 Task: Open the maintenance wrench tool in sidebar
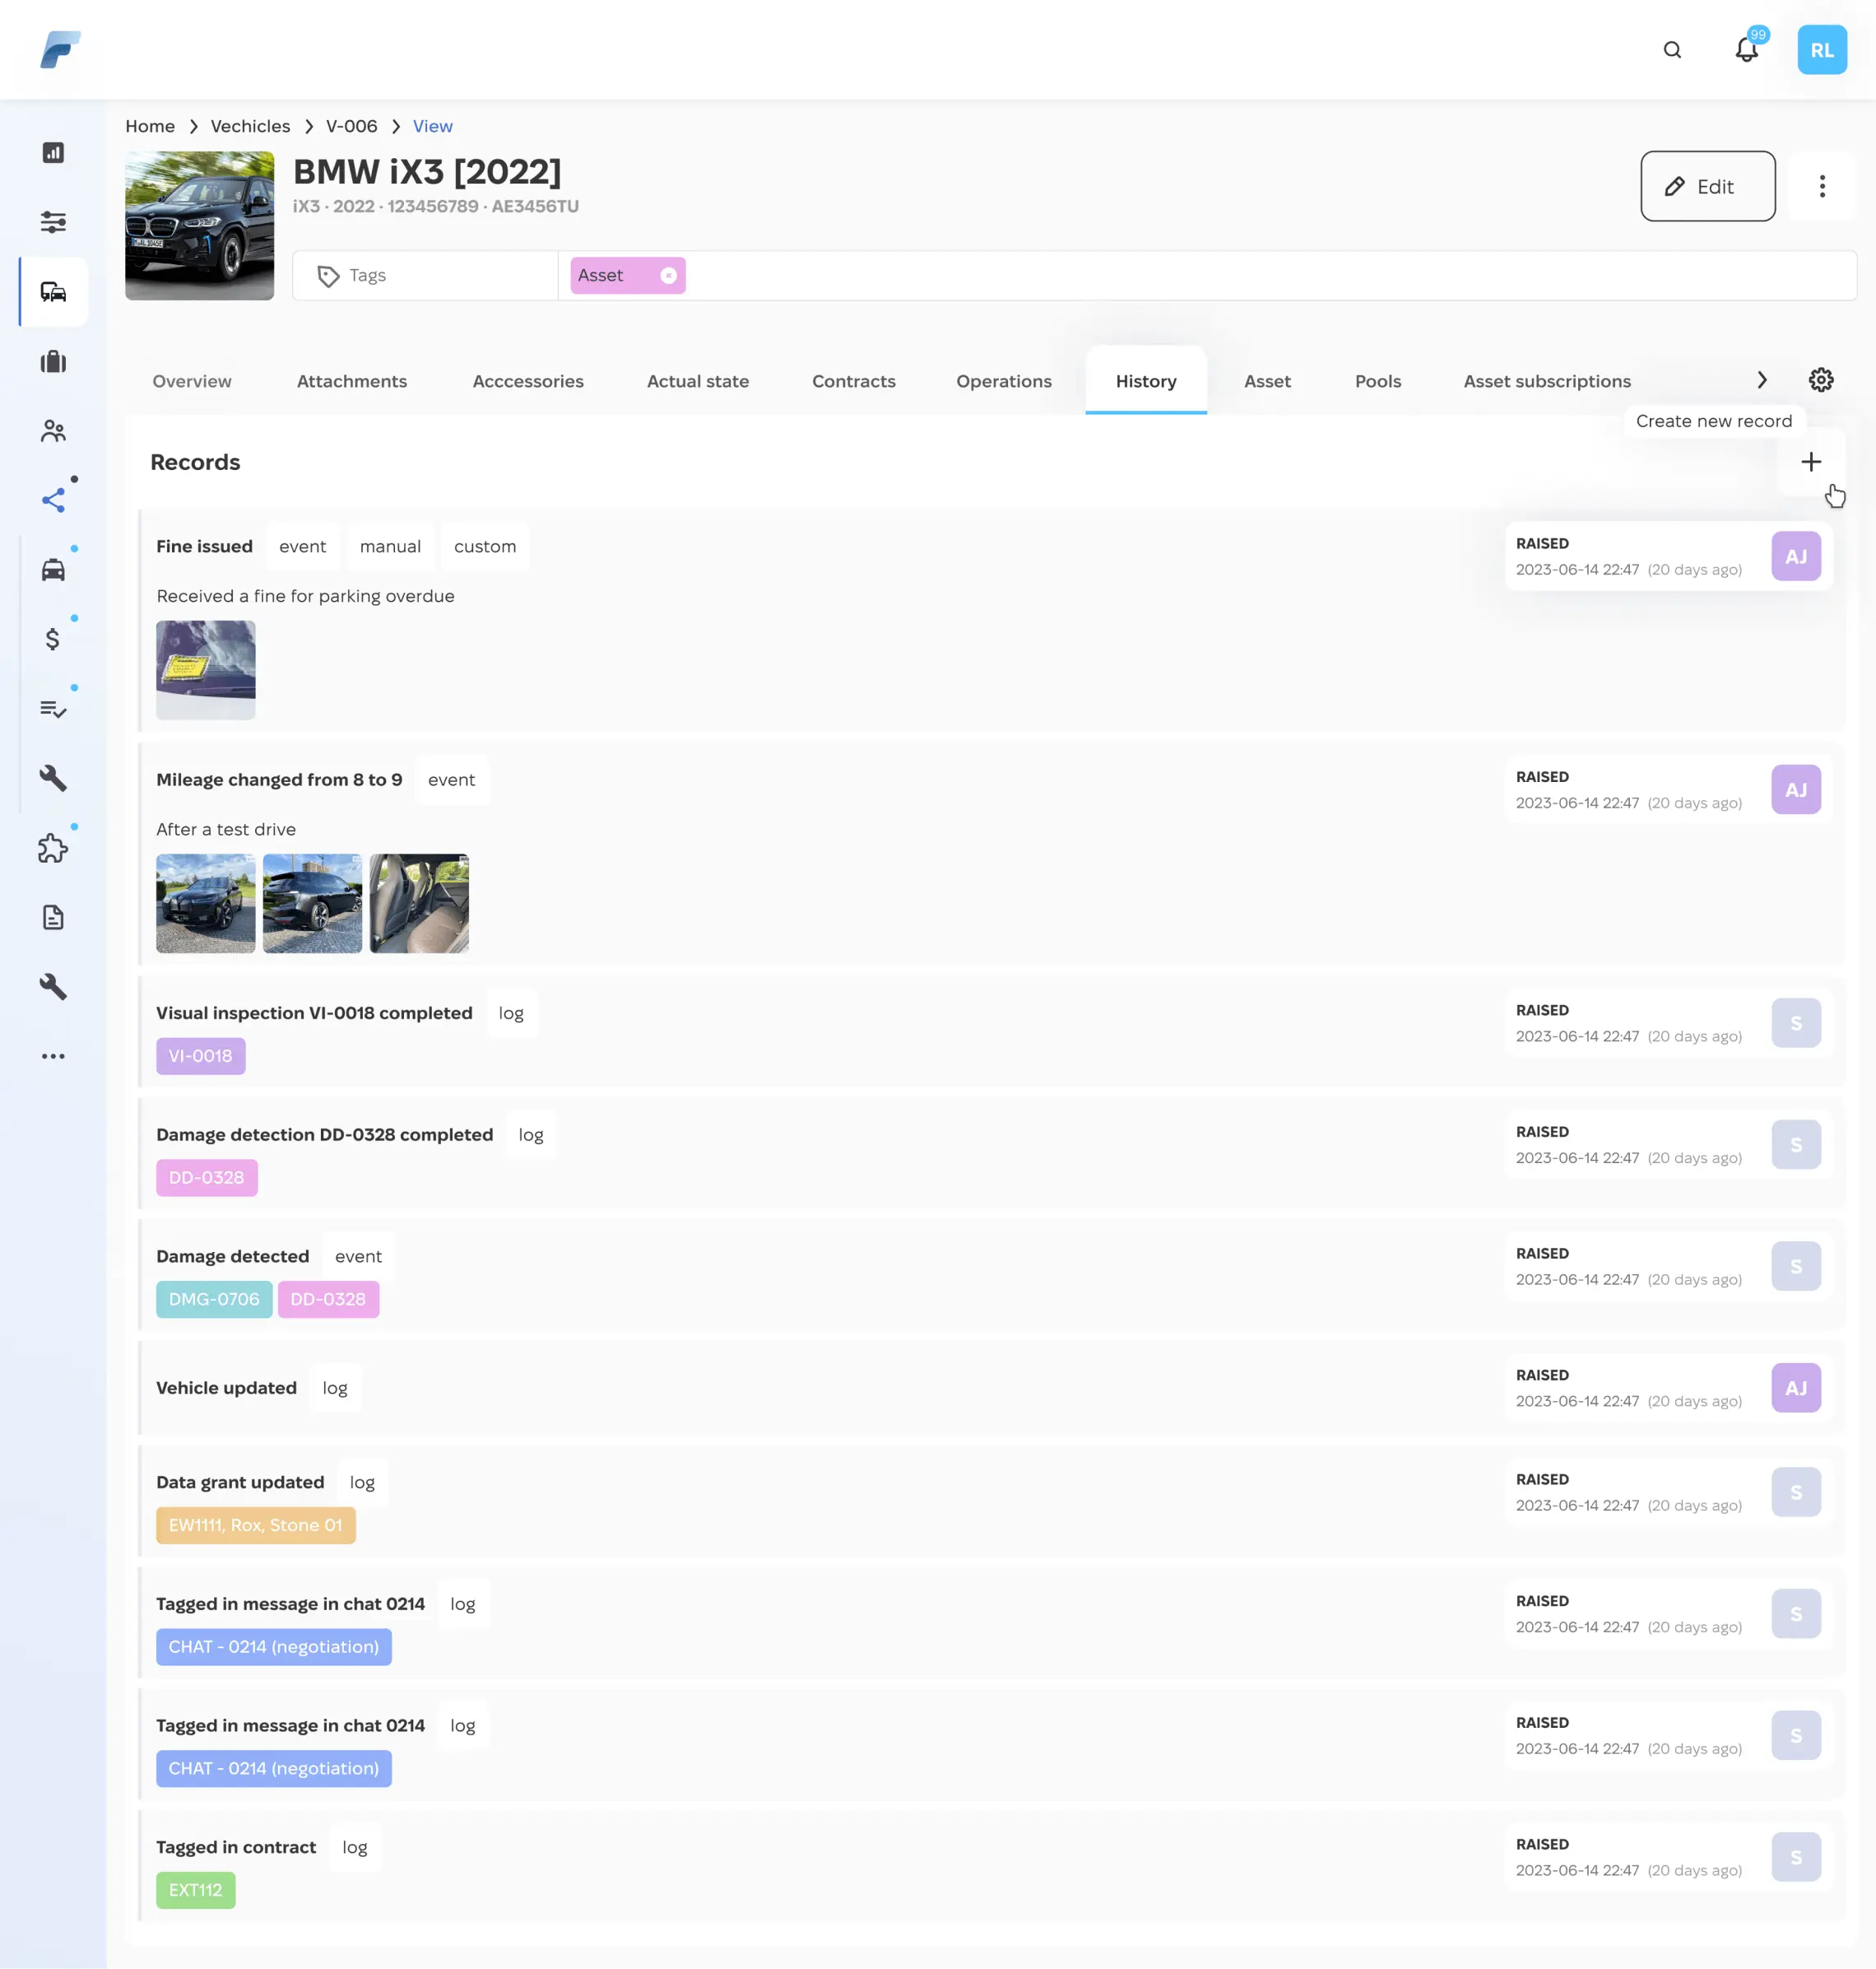pyautogui.click(x=53, y=779)
